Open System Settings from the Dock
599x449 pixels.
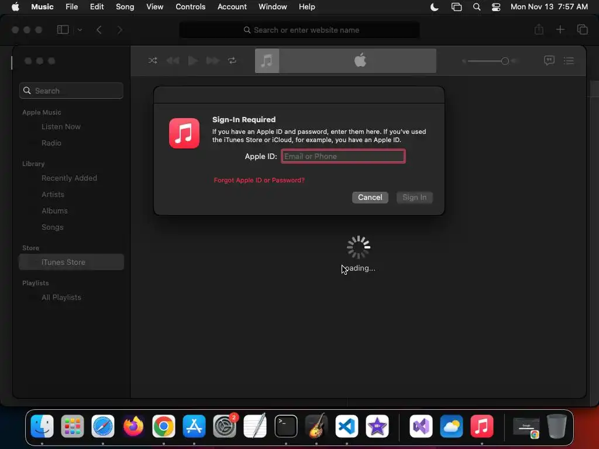coord(225,426)
